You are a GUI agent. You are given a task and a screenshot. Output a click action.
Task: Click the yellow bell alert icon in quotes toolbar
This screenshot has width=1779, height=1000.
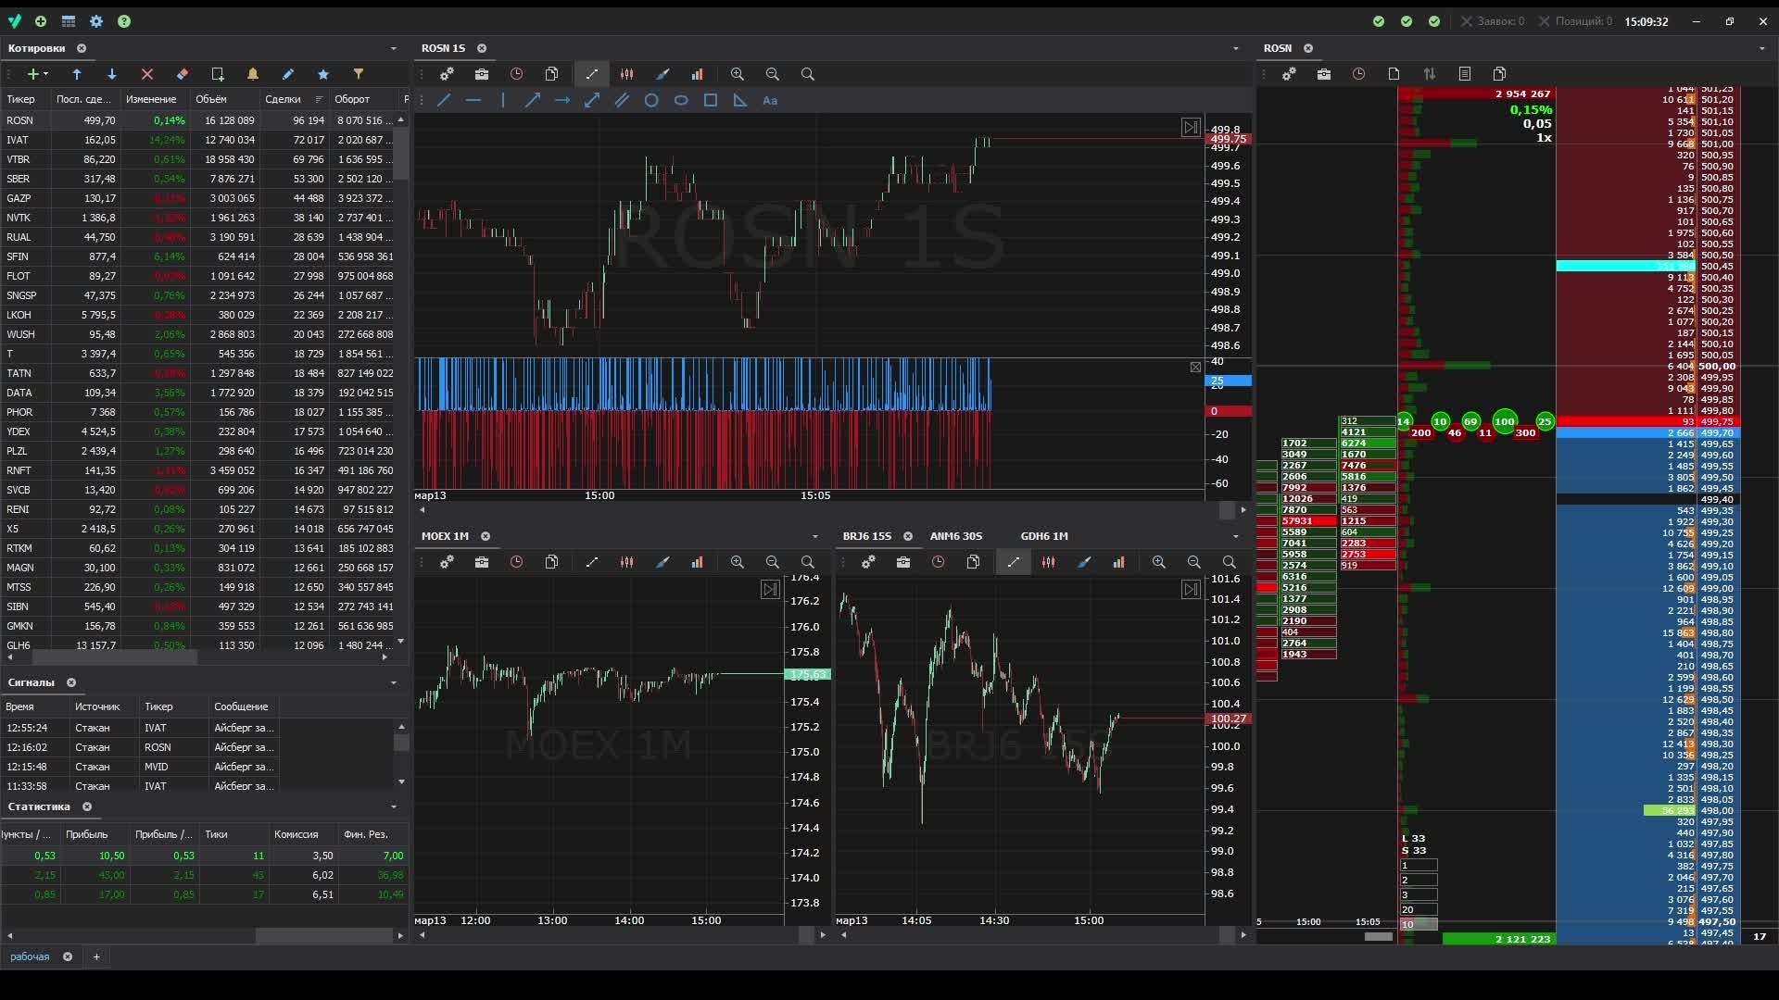click(x=253, y=74)
